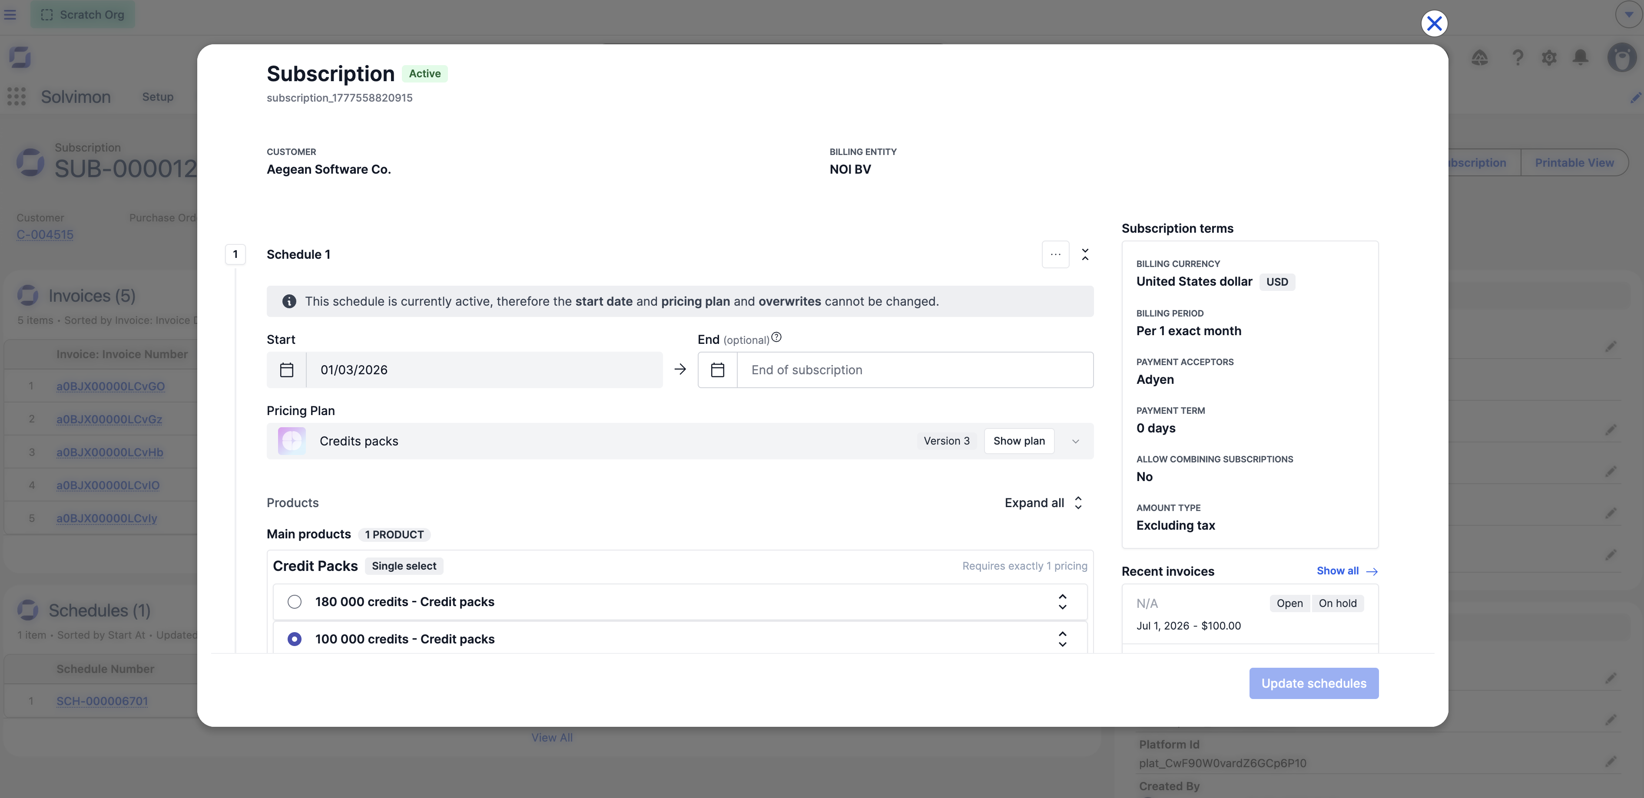Click the Schedule Number column header

point(105,669)
